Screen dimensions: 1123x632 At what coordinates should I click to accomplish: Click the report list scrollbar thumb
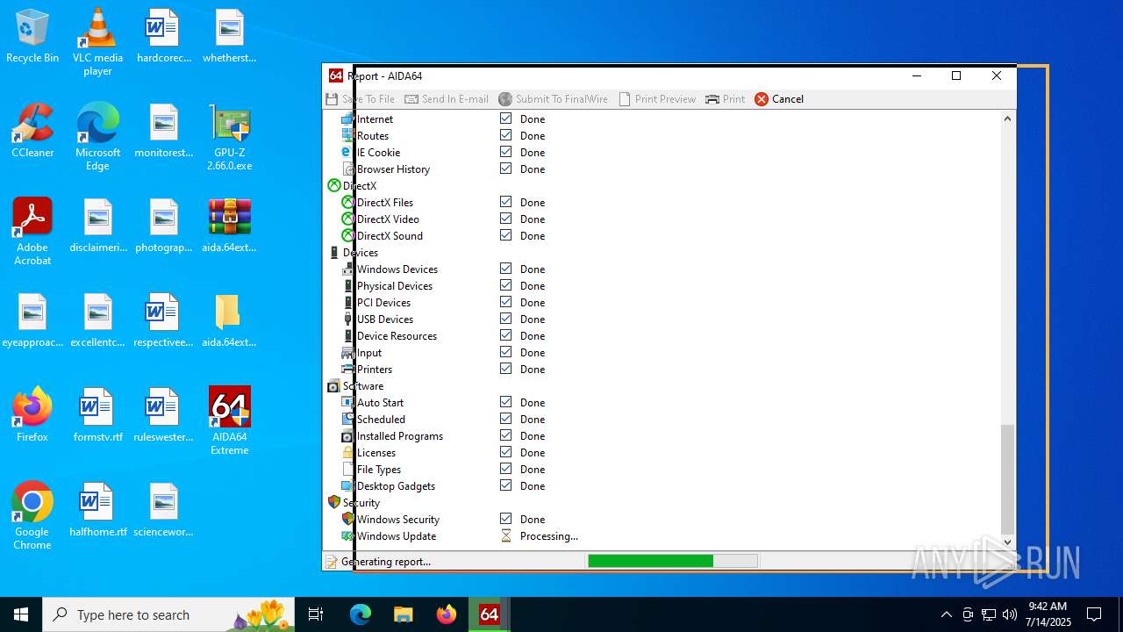(x=1007, y=478)
